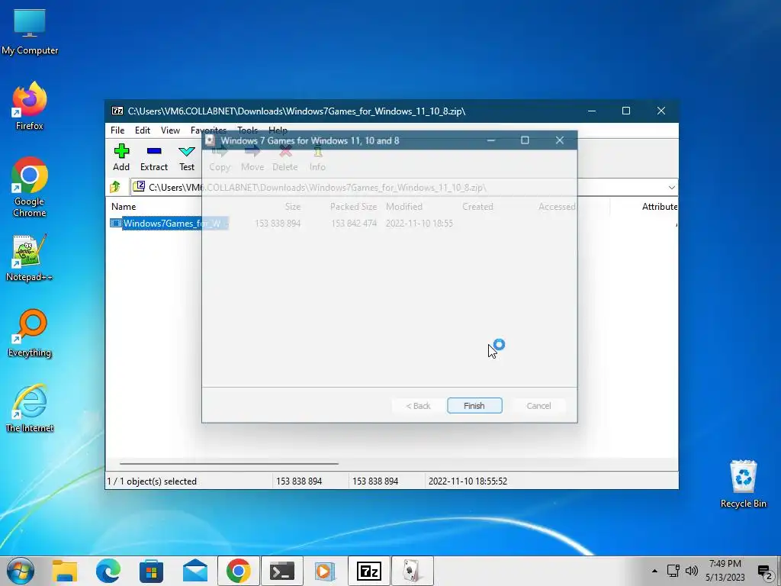Click the Add toolbar button in 7-Zip
Viewport: 781px width, 586px height.
point(121,157)
